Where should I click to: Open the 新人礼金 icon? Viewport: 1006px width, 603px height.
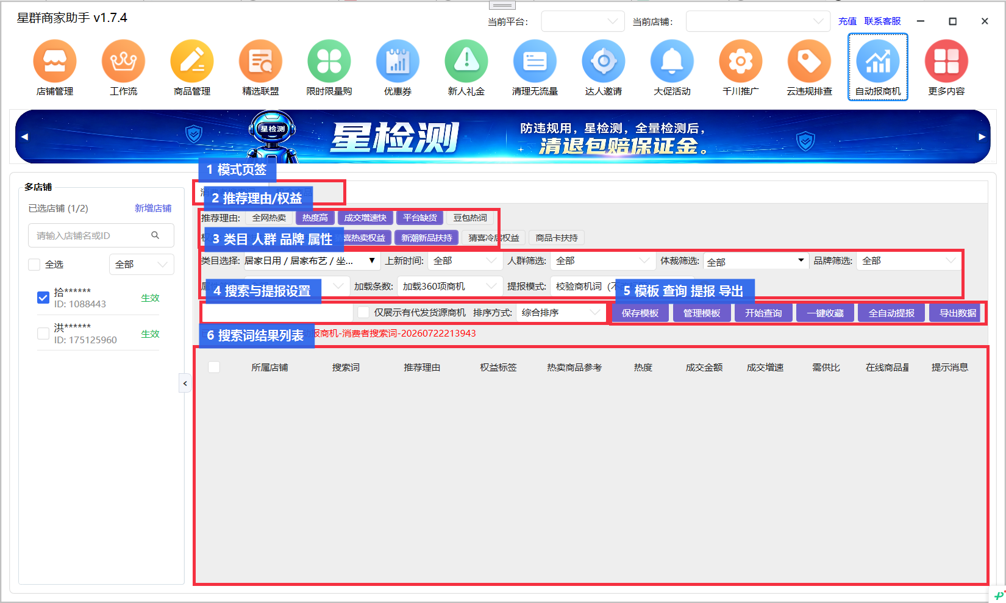(x=466, y=61)
